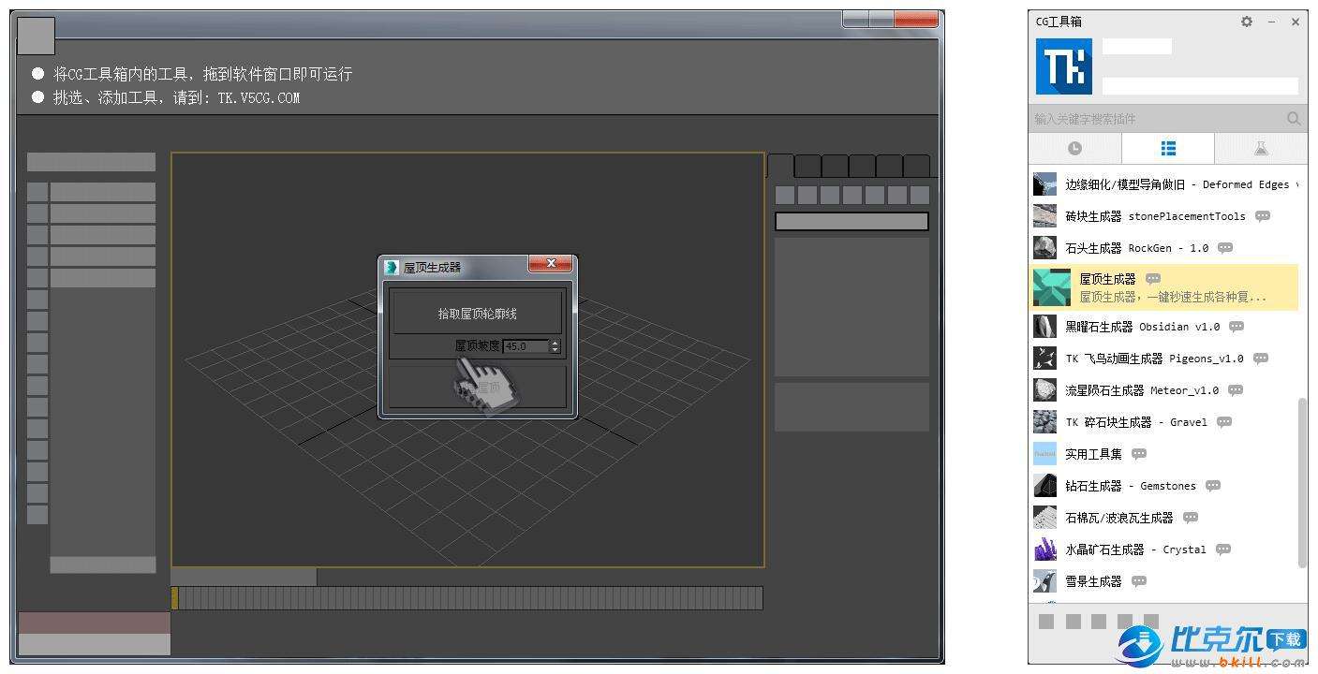Click the 生成屋顶 button under hand cursor
The width and height of the screenshot is (1318, 674).
tap(477, 387)
